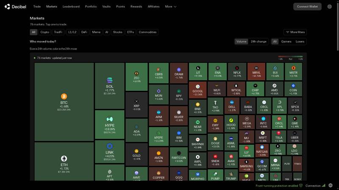
Task: Open the AAPL market tile
Action: point(197,160)
